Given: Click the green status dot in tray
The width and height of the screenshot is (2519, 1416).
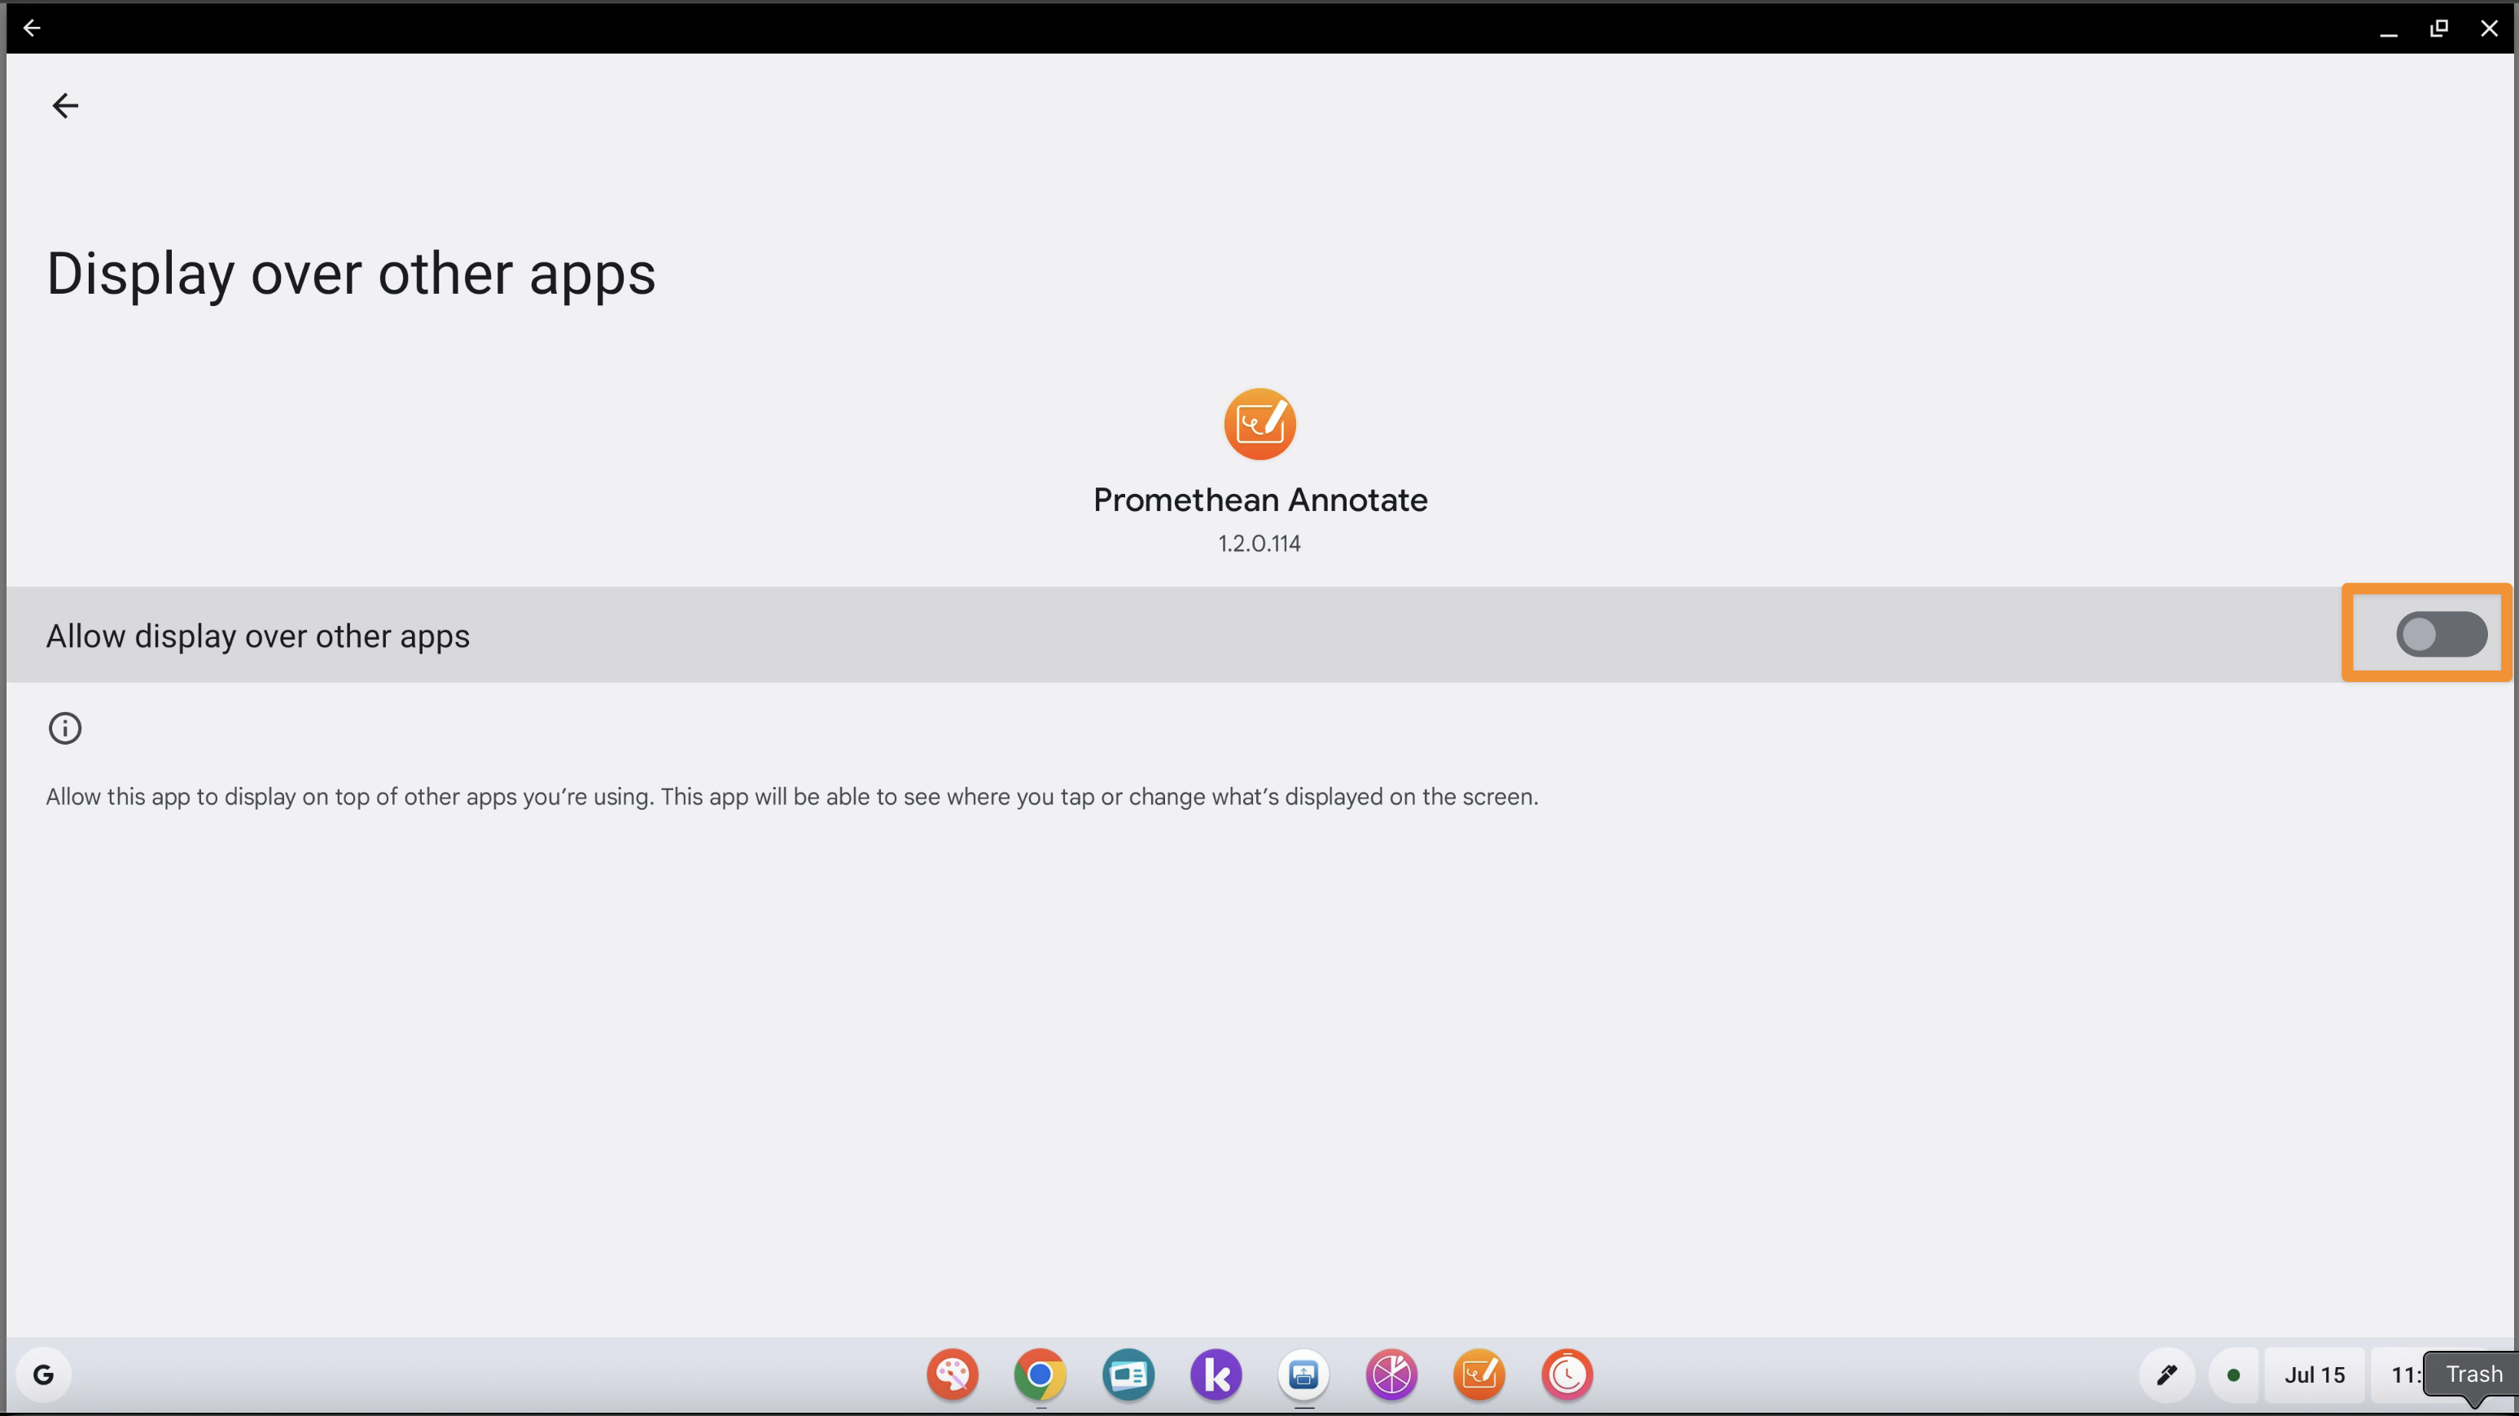Looking at the screenshot, I should [2233, 1375].
